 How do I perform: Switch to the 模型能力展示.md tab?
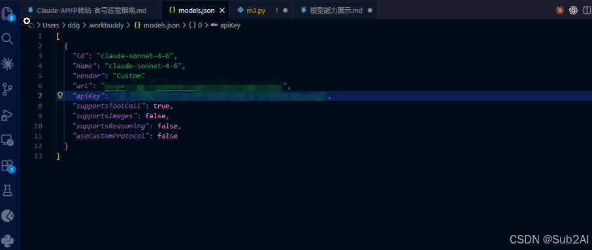click(x=335, y=10)
